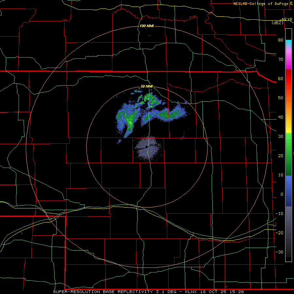294x294 pixels.
Task: Click the -30 value on the dBZ scale
Action: (279, 252)
